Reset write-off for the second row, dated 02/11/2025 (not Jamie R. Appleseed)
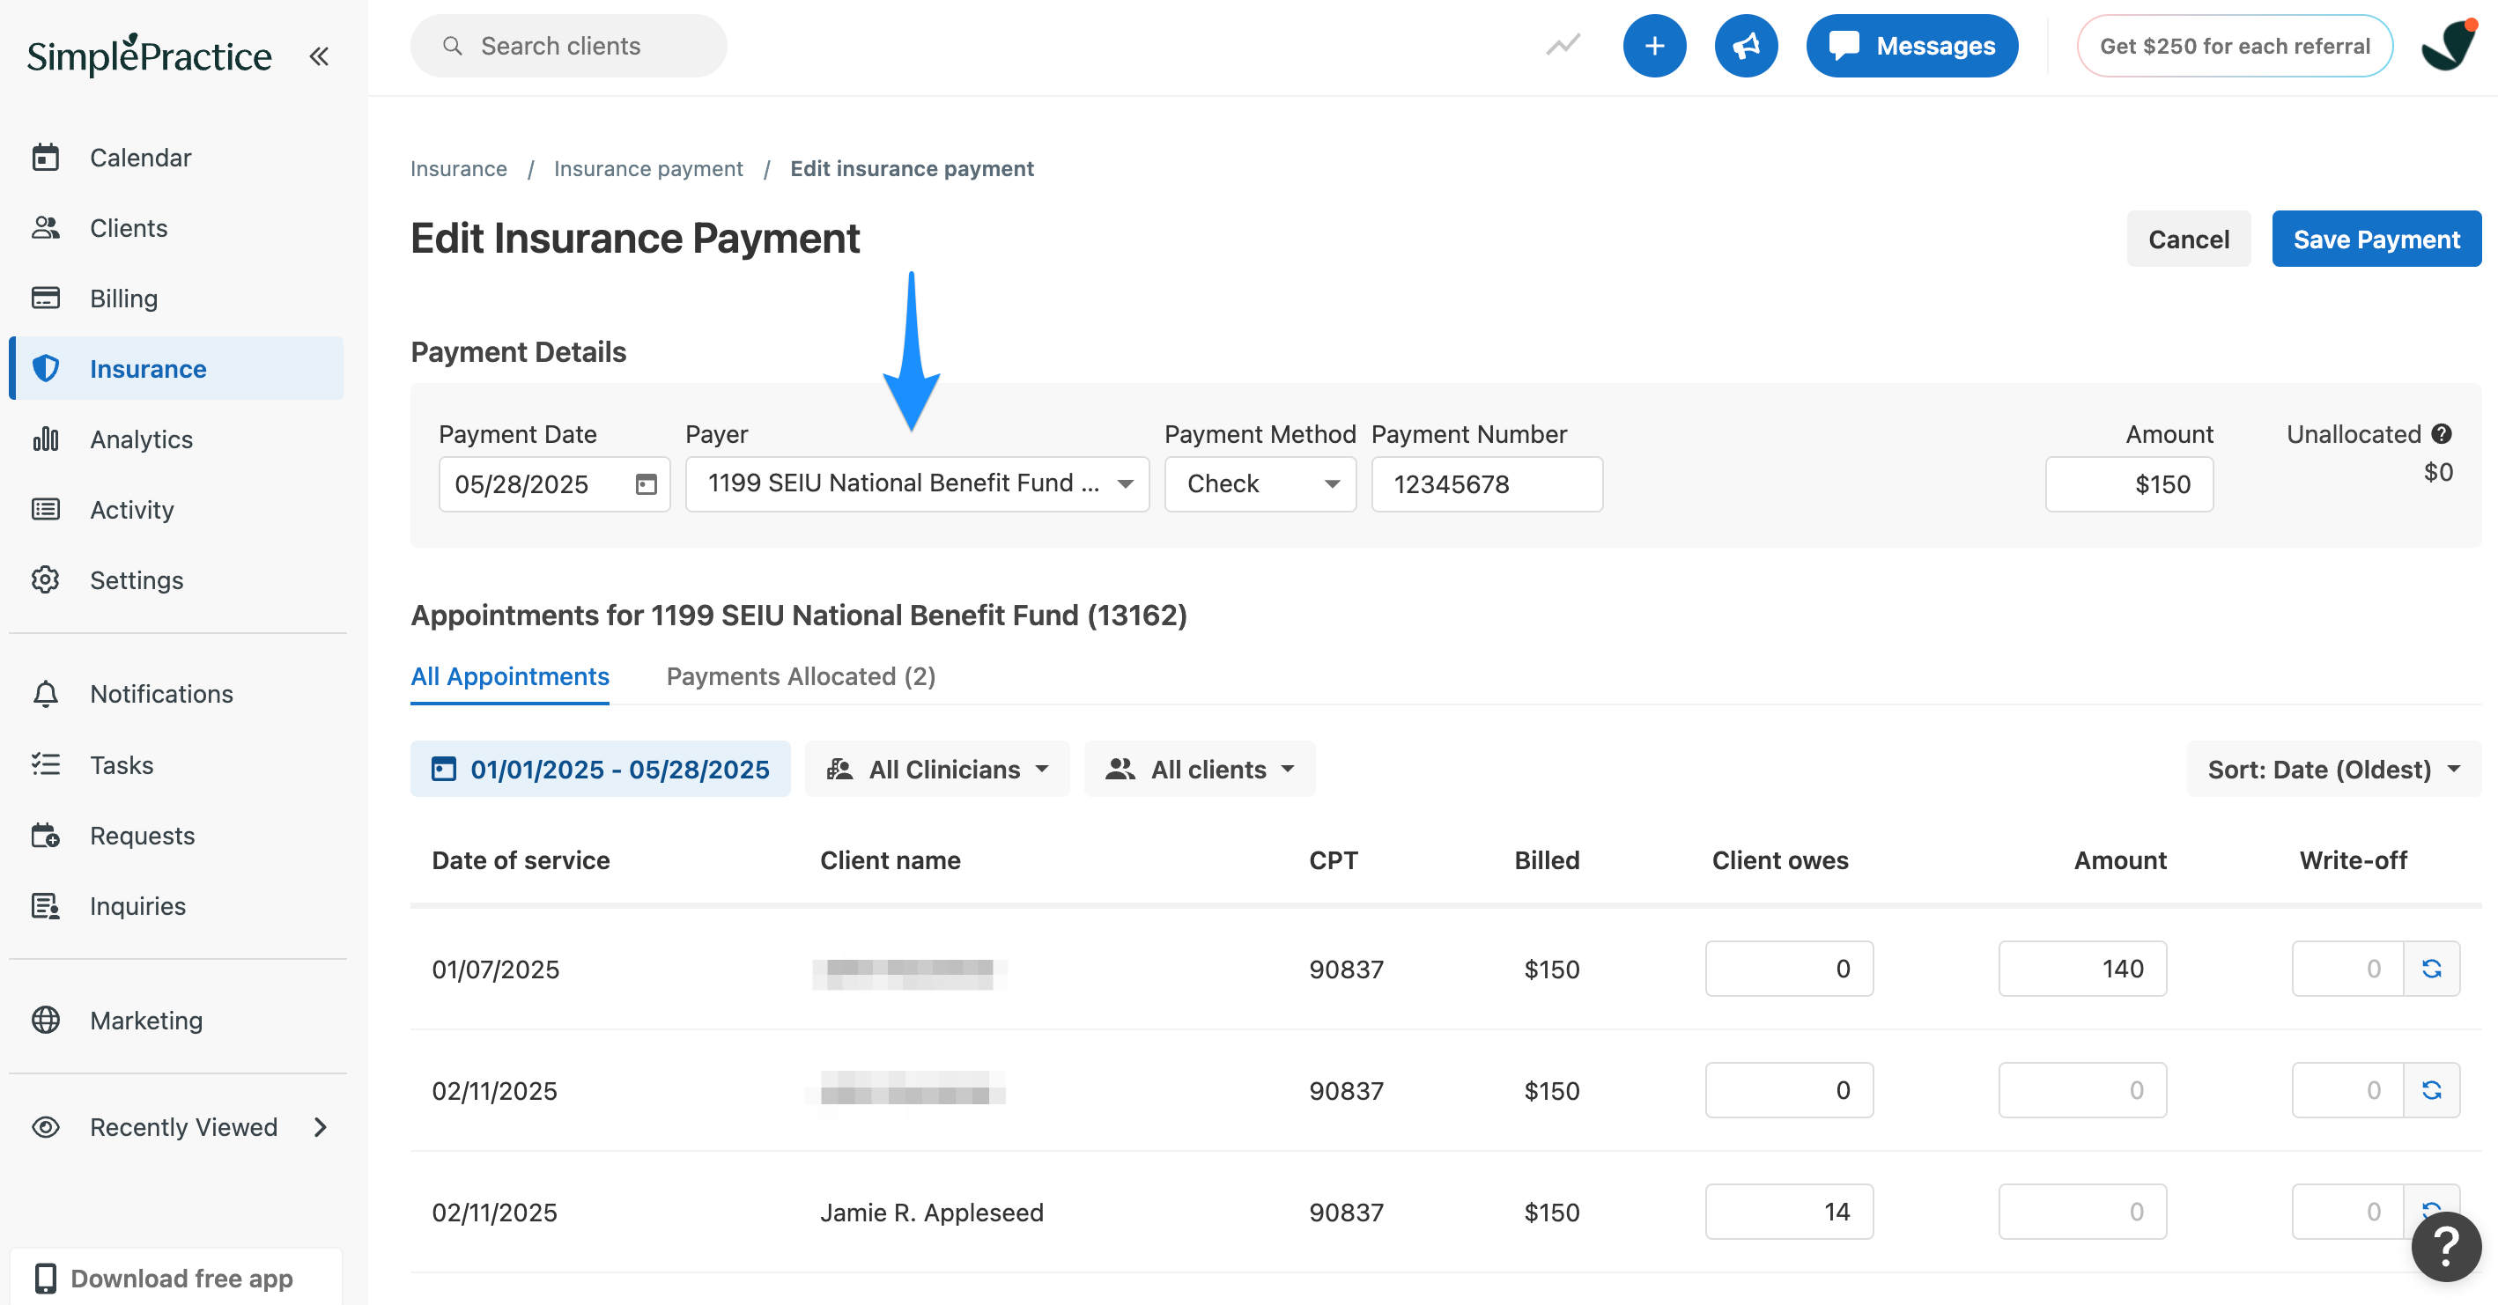This screenshot has width=2498, height=1305. tap(2431, 1090)
